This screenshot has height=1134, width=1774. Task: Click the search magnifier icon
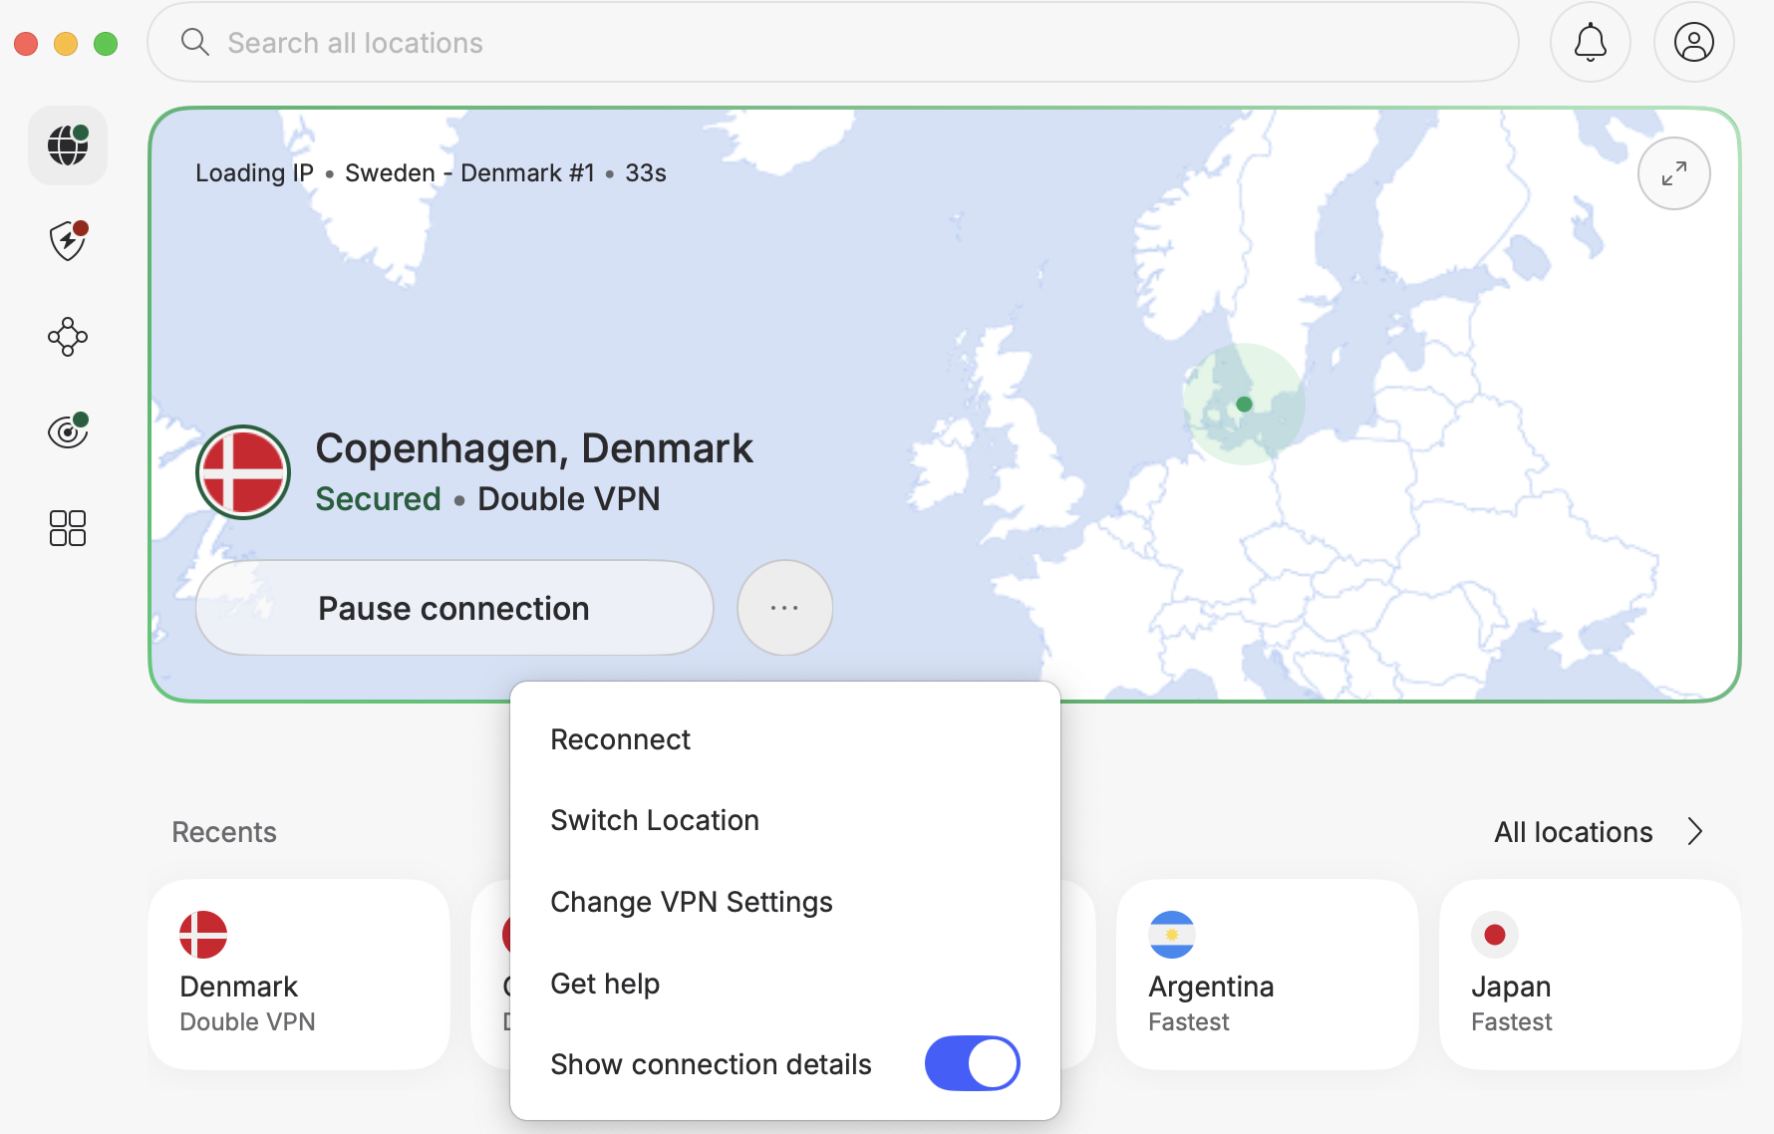click(195, 42)
